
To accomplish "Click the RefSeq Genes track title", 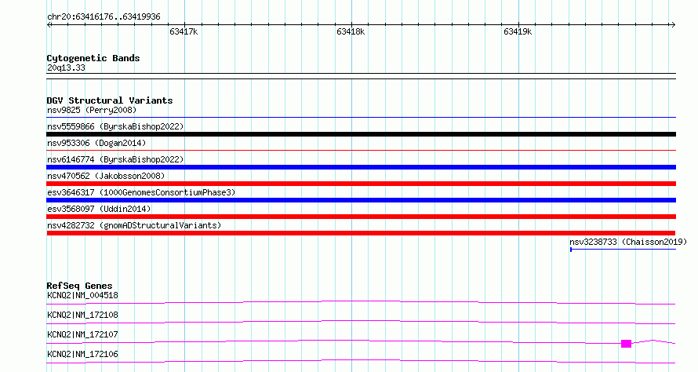I will click(79, 286).
